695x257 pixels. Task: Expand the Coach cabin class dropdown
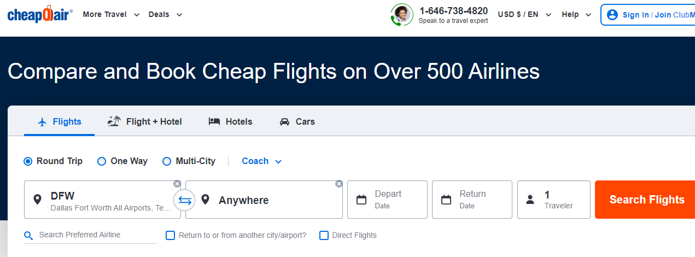[262, 161]
